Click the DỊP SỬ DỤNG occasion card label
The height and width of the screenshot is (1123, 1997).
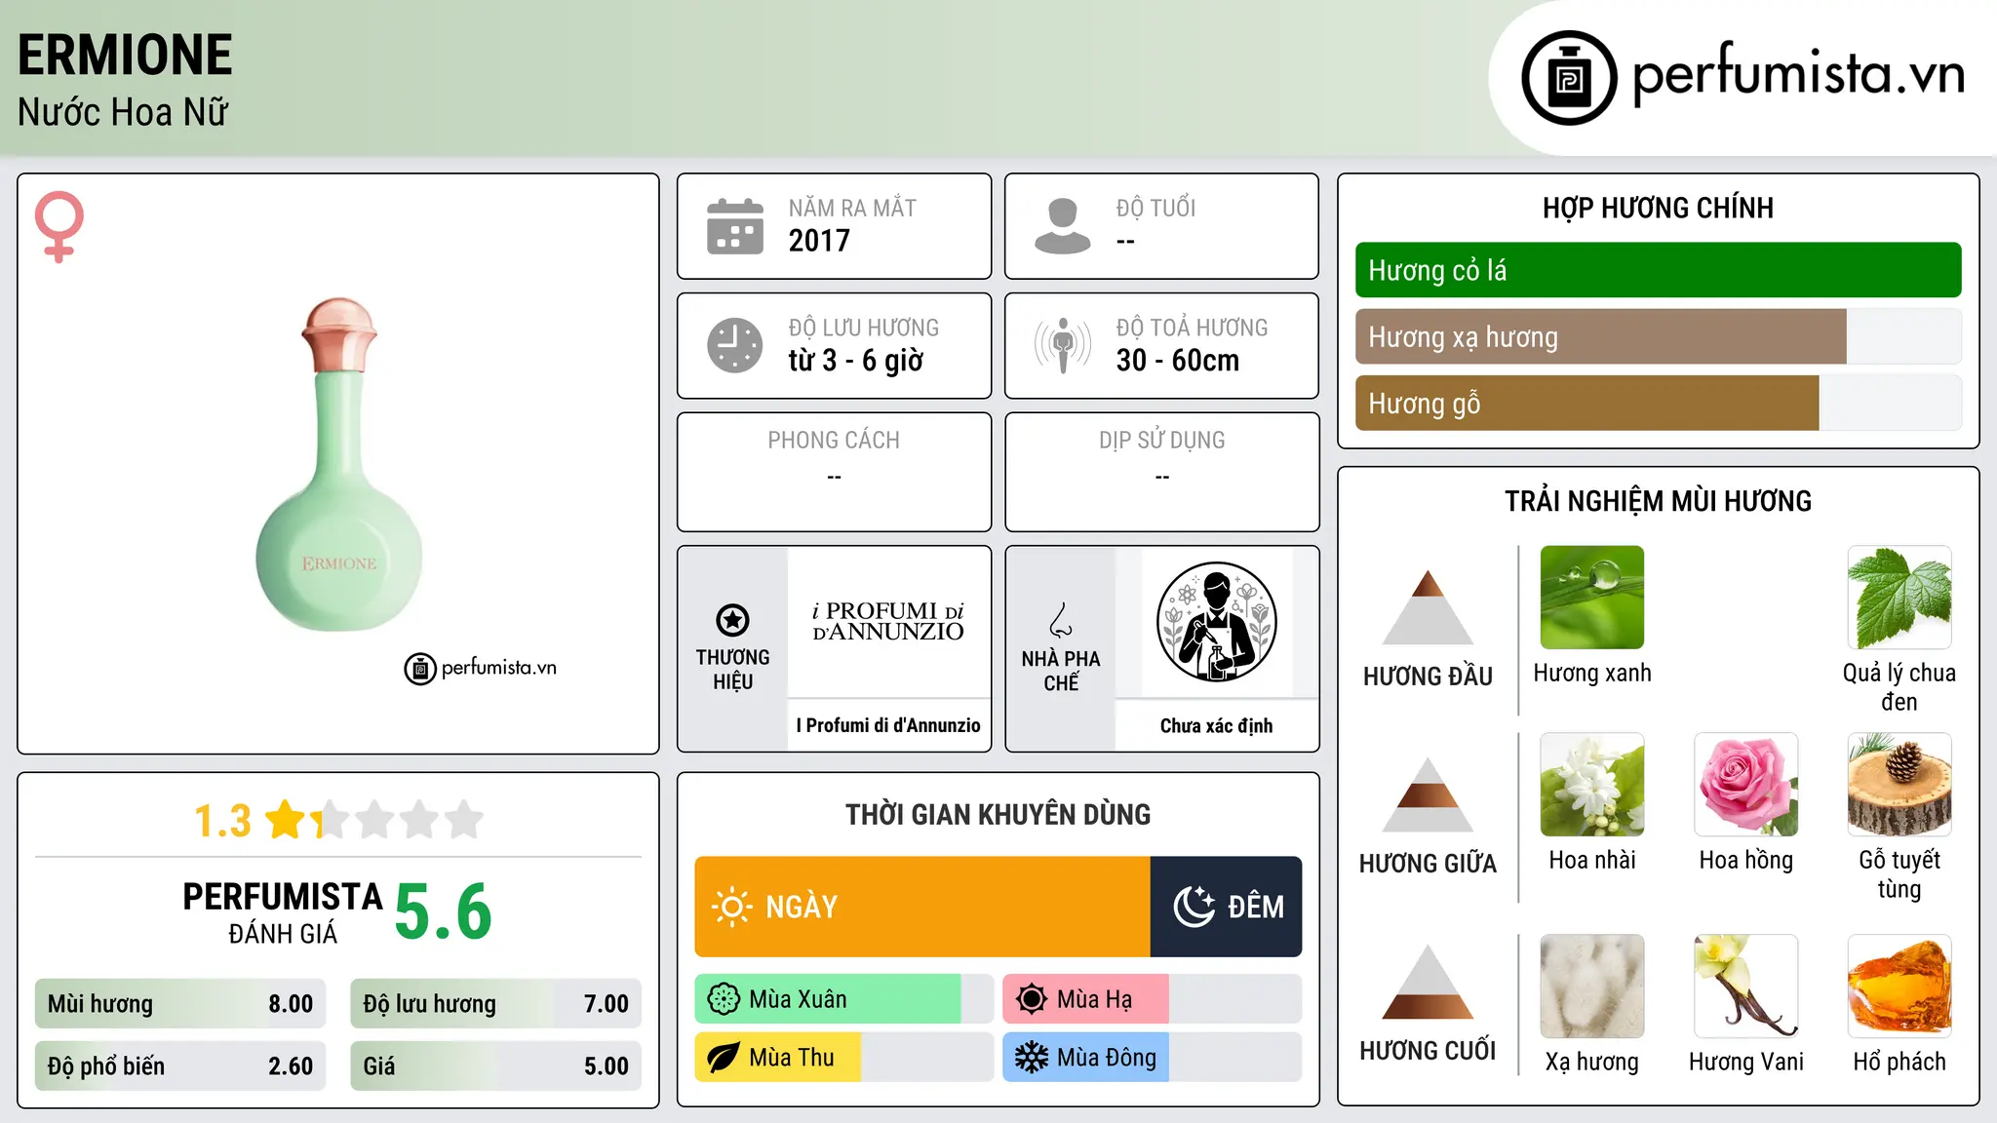click(1161, 441)
